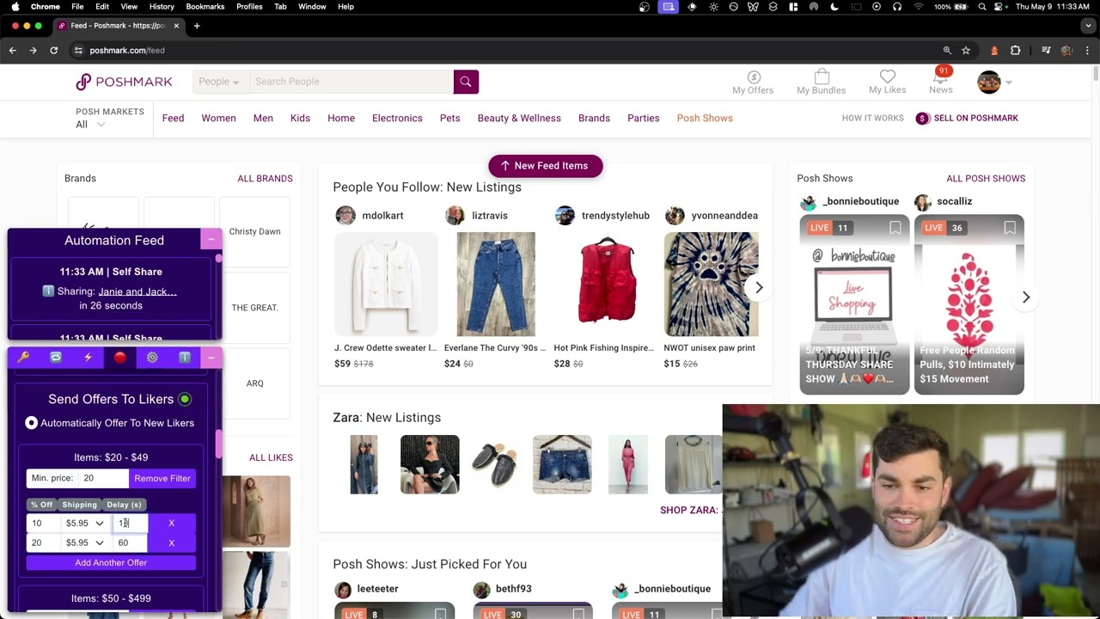Open shipping dropdown for 20% offer
This screenshot has width=1100, height=619.
(84, 542)
